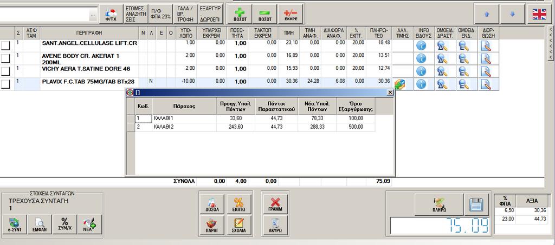
Task: Click ΠΛΗΡΩ payment button
Action: (439, 204)
